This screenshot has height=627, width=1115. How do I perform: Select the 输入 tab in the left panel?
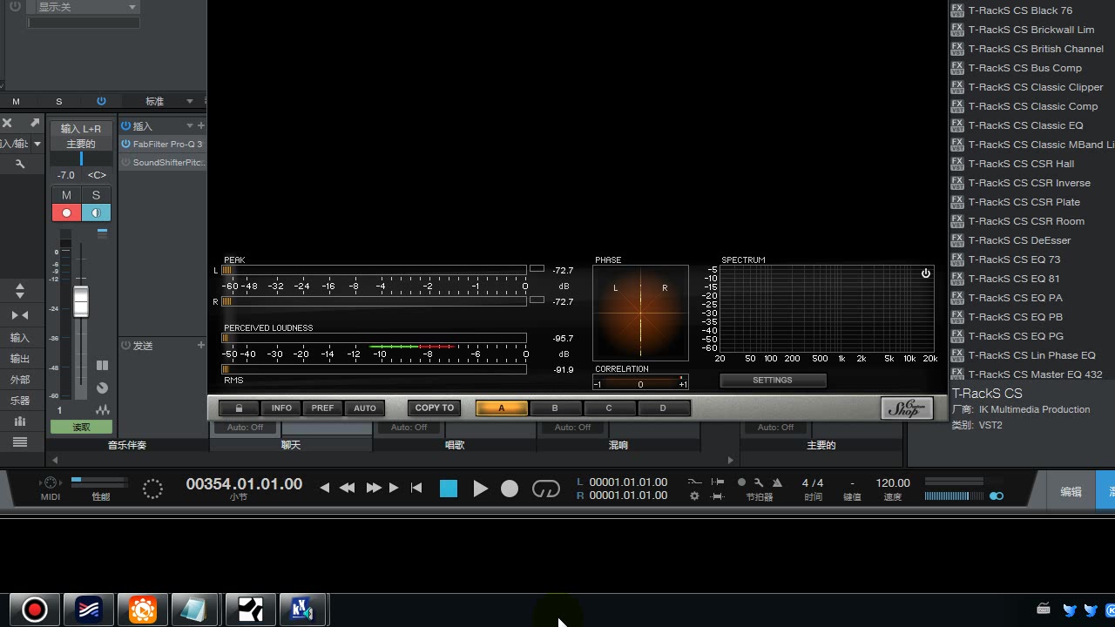pos(20,338)
